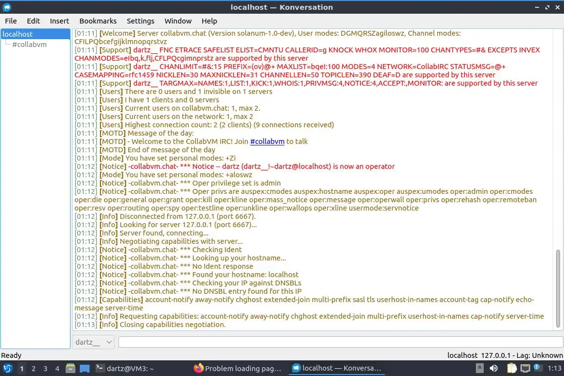Click the 'No DNSBL entry found for this IP' line
The width and height of the screenshot is (564, 376).
[188, 291]
